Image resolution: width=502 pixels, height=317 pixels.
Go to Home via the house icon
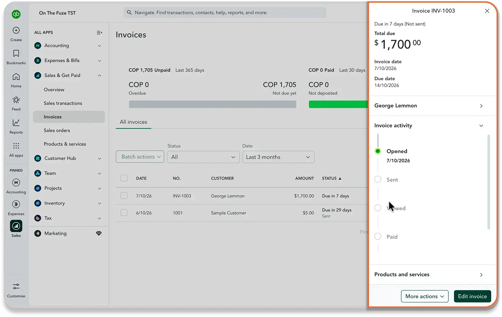point(16,76)
